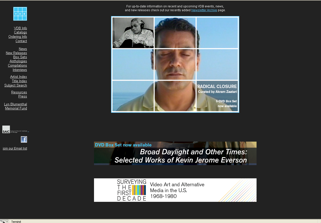Click the black-and-white photo of man with headphones

133,33
